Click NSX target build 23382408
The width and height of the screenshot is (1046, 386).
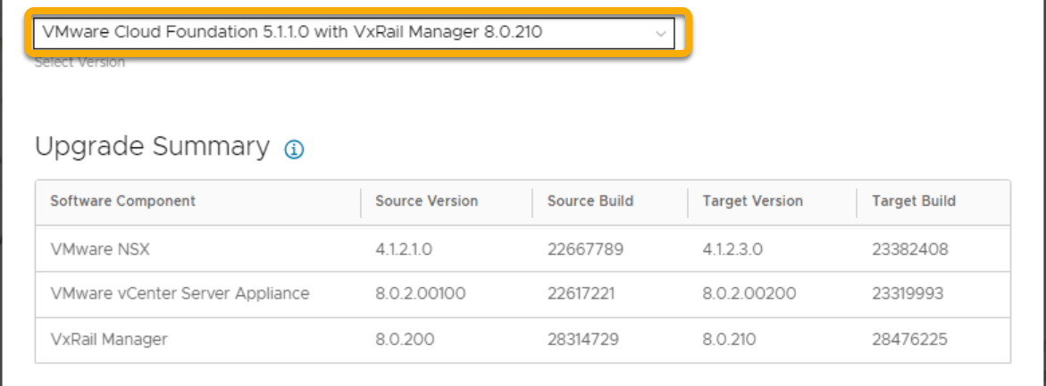tap(909, 250)
